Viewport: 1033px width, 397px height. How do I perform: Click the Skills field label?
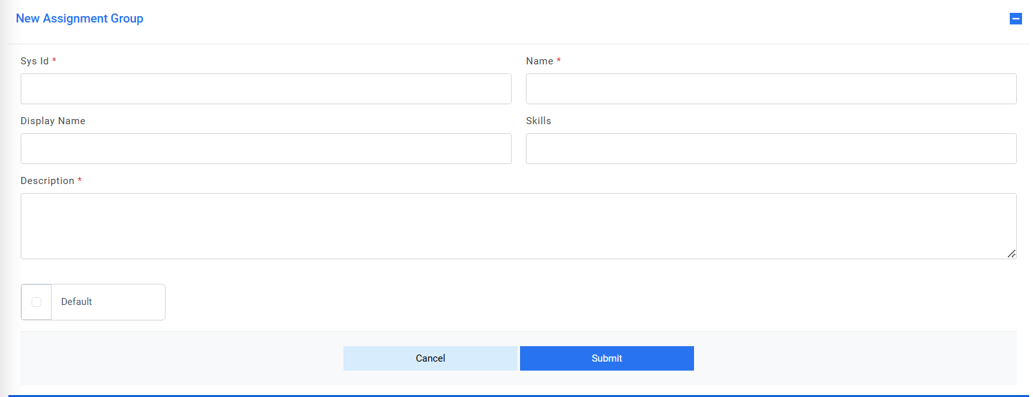(539, 121)
